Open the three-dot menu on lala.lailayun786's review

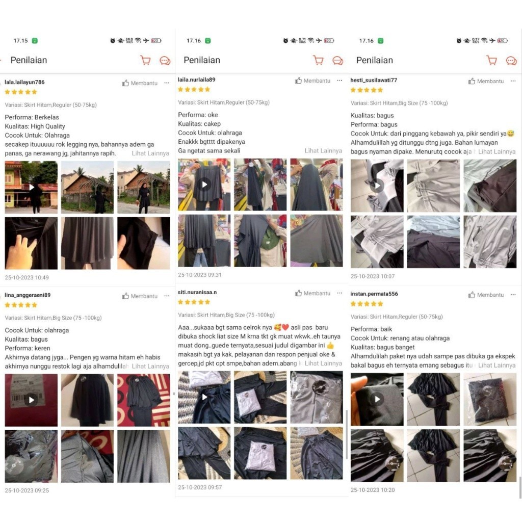[x=167, y=83]
